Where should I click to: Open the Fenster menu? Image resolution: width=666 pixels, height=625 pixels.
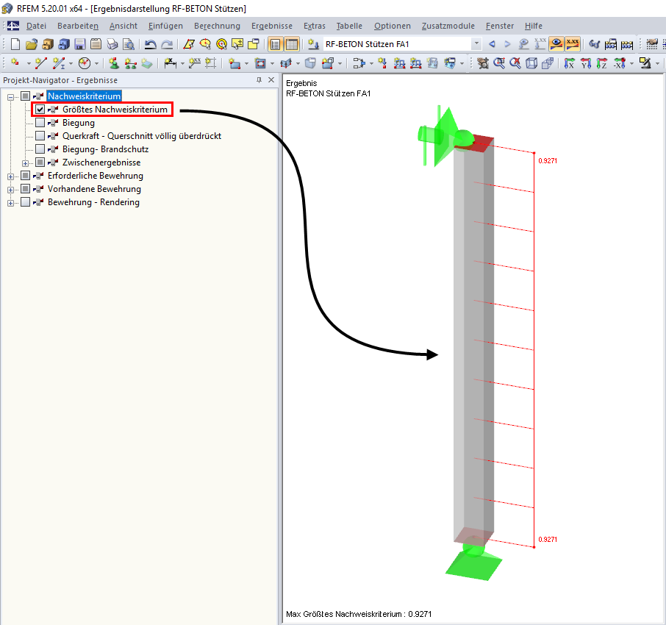(x=500, y=26)
